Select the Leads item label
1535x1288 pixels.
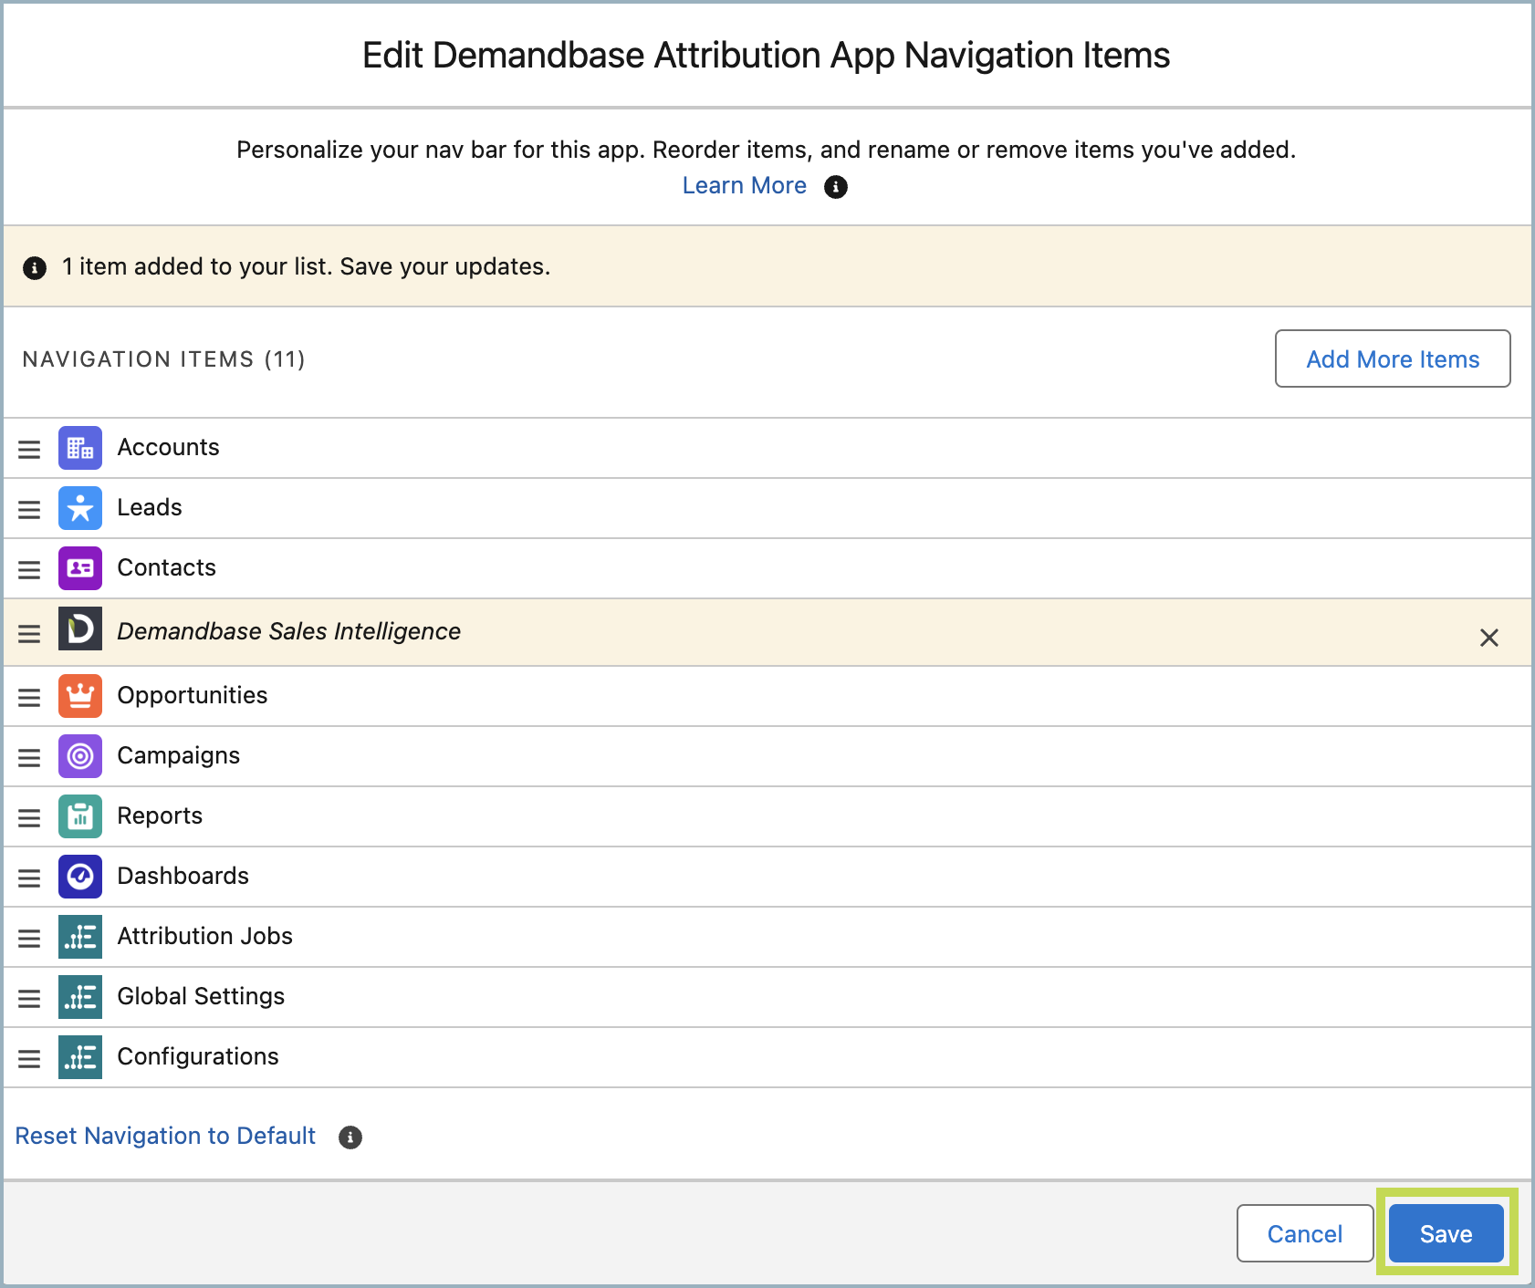pyautogui.click(x=150, y=507)
